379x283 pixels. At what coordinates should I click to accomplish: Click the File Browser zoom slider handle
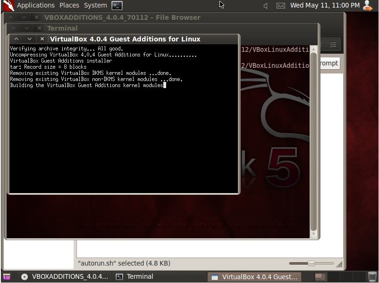(312, 263)
